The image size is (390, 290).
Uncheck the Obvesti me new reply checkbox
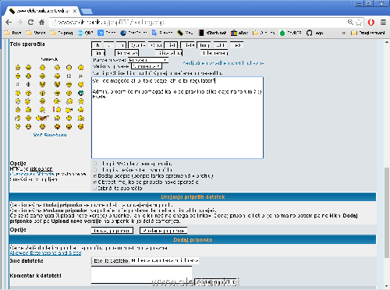95,182
